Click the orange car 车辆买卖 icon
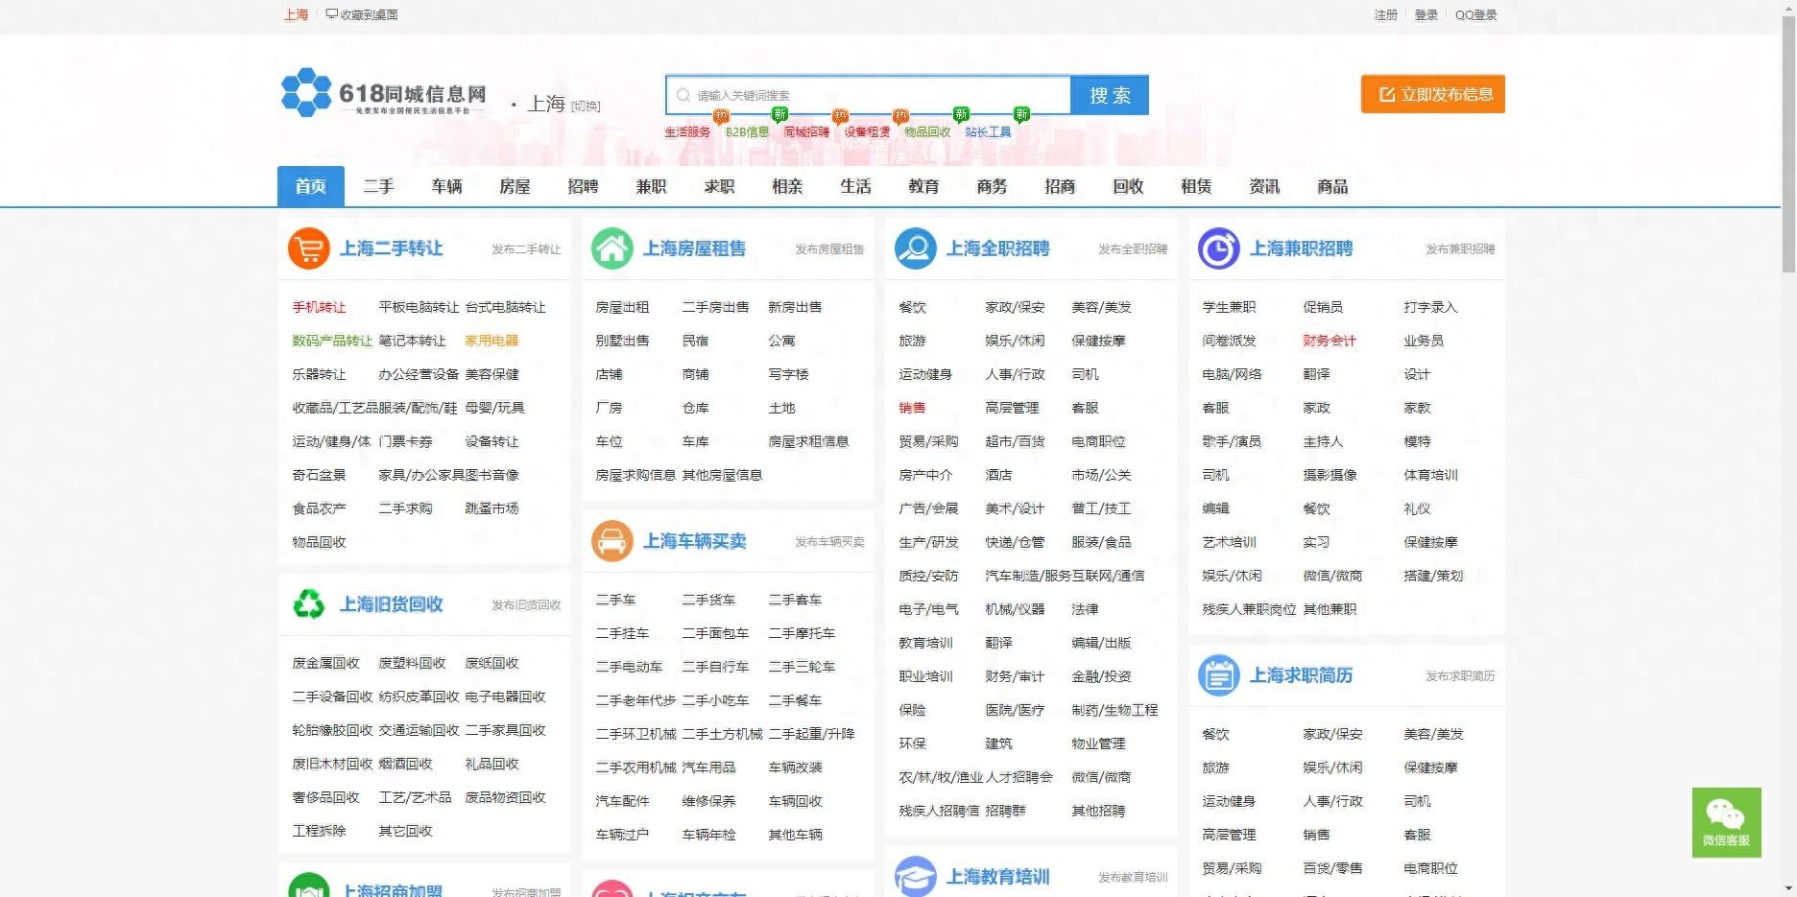1797x897 pixels. tap(611, 541)
